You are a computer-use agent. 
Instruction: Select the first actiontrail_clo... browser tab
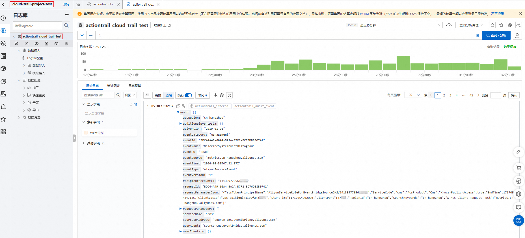(104, 5)
